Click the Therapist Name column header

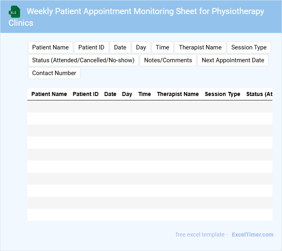coord(178,94)
